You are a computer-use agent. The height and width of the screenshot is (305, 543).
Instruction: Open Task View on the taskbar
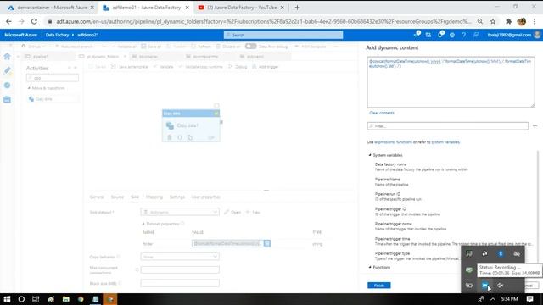point(36,299)
